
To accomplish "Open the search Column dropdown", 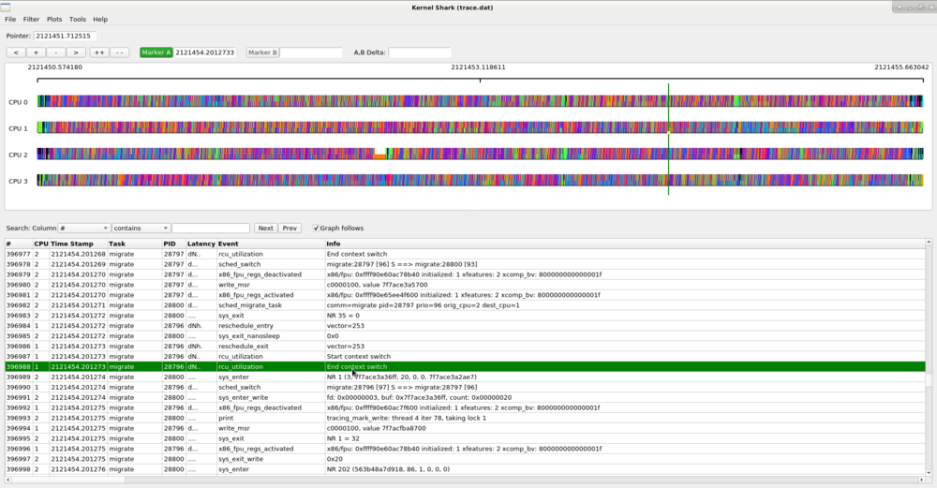I will coord(83,229).
